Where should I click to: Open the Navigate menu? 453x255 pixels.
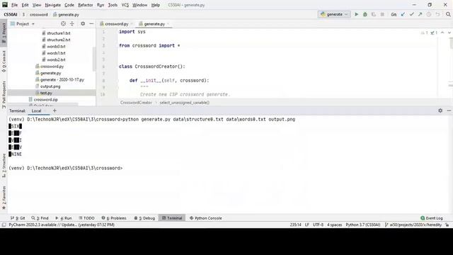pyautogui.click(x=53, y=5)
